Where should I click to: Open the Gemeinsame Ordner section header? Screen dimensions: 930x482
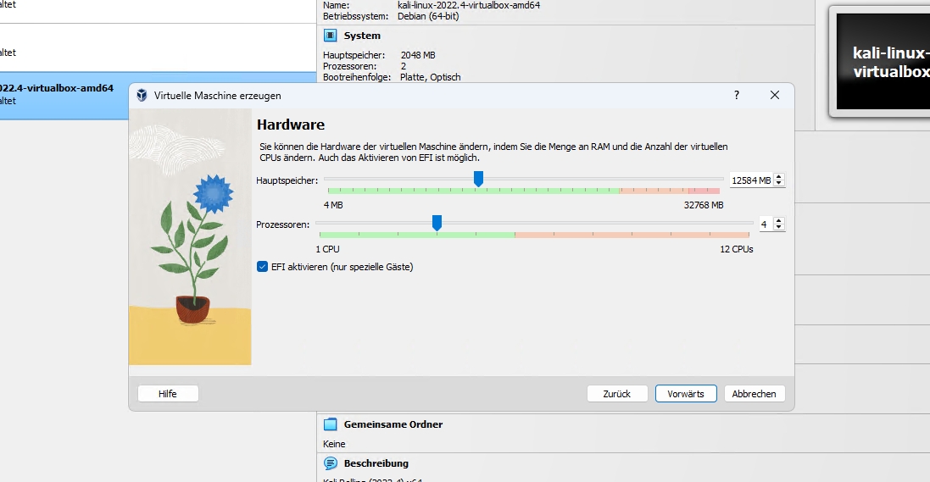tap(393, 424)
